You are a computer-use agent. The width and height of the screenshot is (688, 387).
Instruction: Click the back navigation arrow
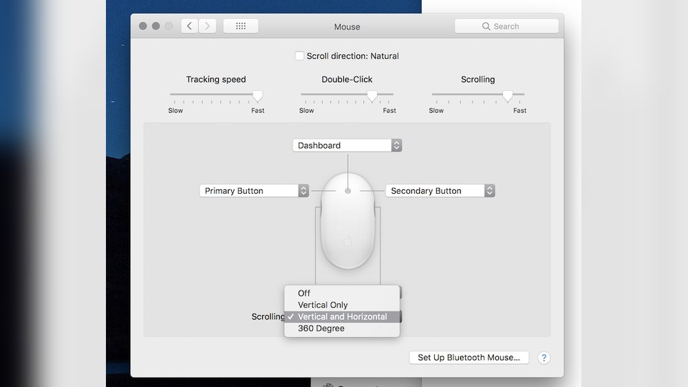click(190, 26)
